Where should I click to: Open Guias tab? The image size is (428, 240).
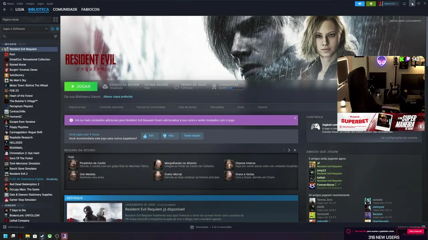[240, 107]
